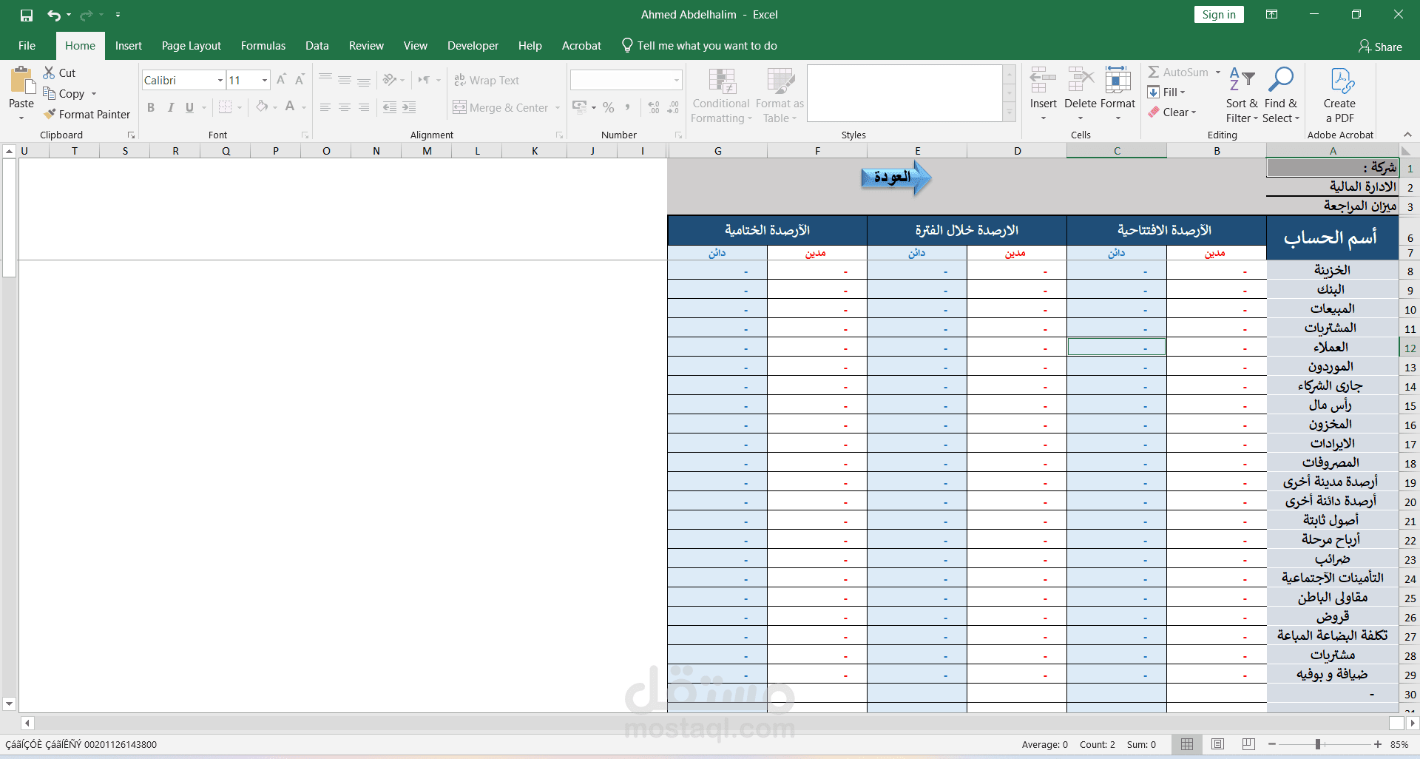Select row header 12
The height and width of the screenshot is (759, 1420).
(x=1410, y=348)
